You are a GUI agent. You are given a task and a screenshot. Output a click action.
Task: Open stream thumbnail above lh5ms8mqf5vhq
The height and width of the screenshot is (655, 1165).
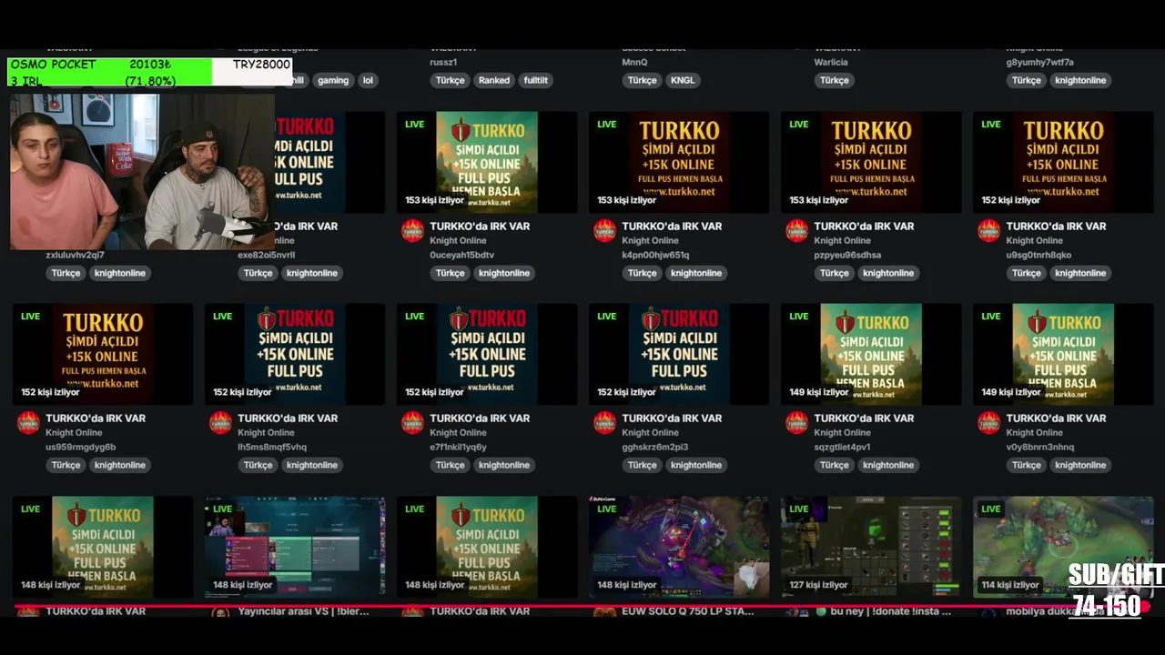tap(295, 354)
